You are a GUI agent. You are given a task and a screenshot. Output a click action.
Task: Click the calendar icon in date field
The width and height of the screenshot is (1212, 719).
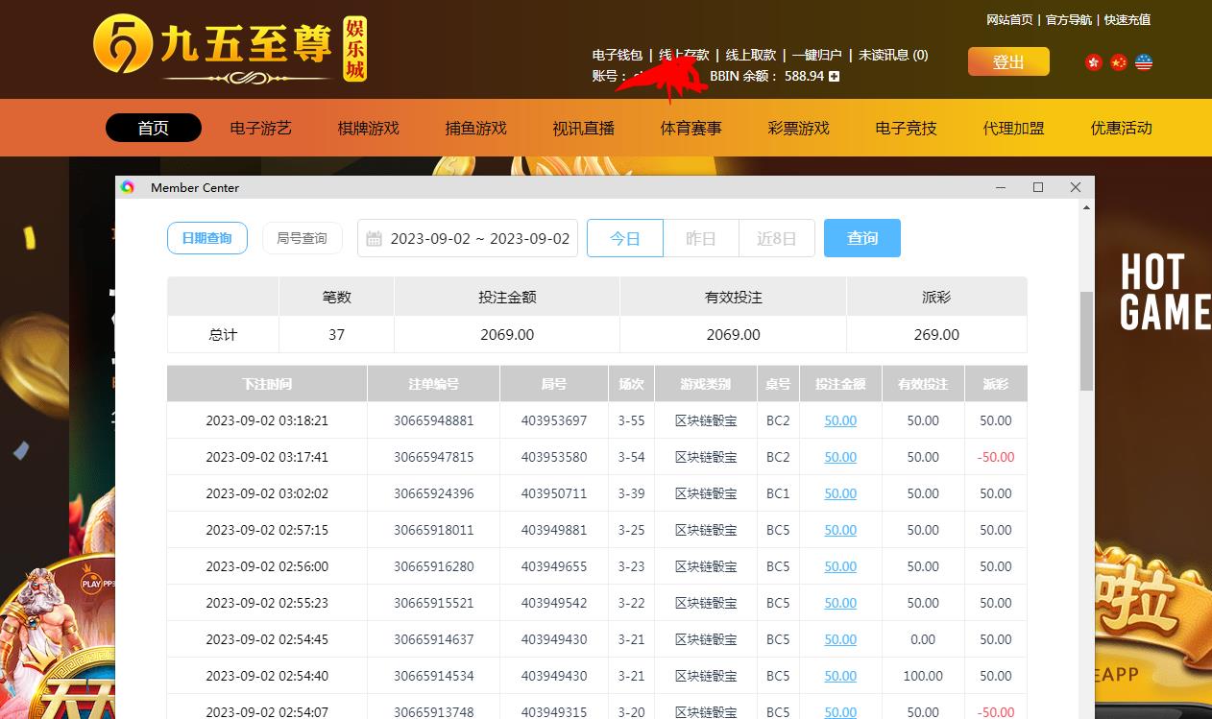375,238
